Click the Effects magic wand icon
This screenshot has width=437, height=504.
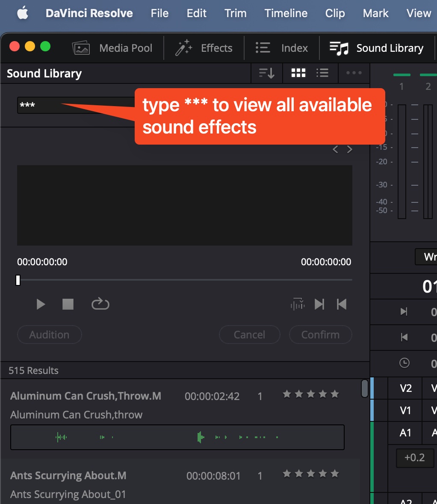[x=183, y=48]
